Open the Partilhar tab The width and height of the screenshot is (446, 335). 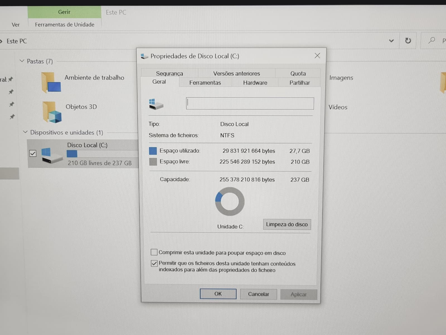pos(300,82)
